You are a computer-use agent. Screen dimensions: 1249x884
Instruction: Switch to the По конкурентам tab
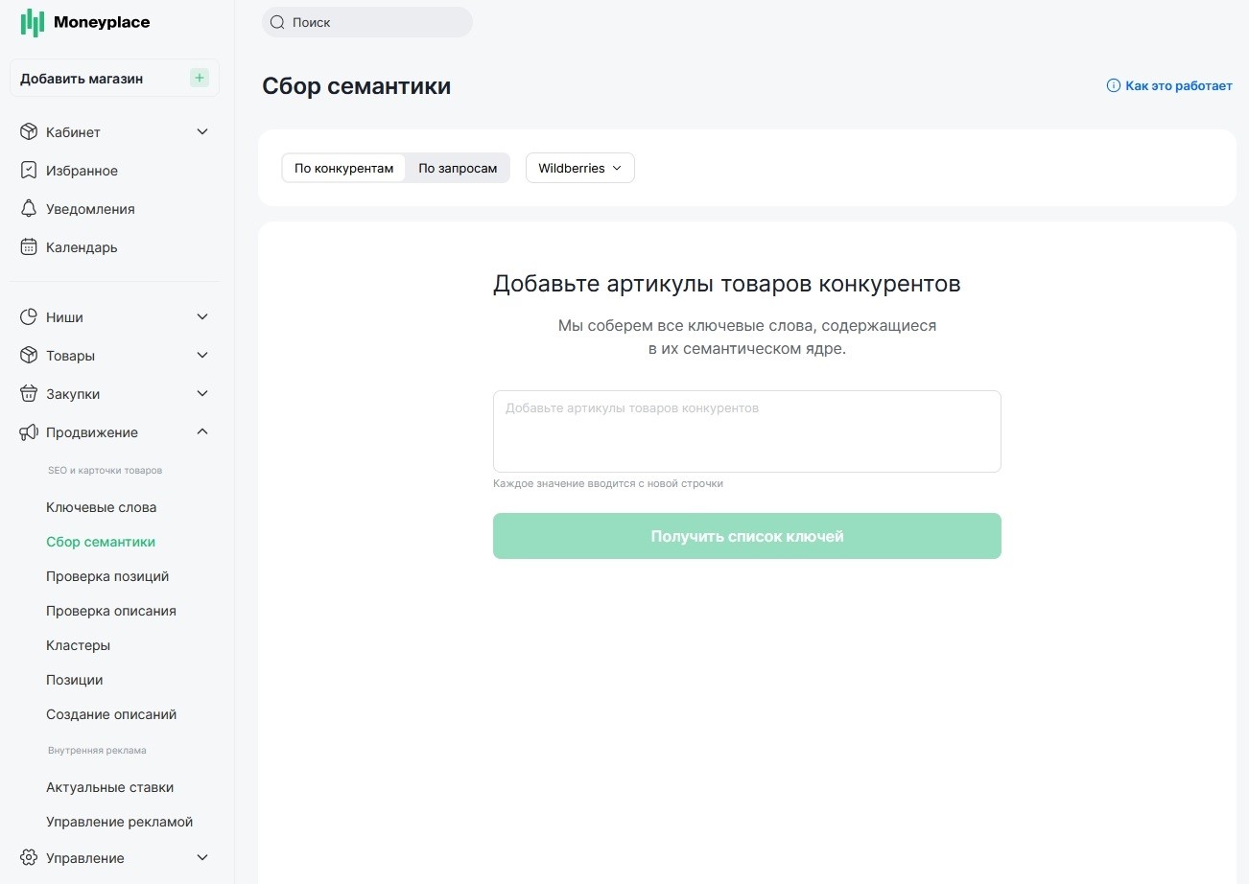343,168
